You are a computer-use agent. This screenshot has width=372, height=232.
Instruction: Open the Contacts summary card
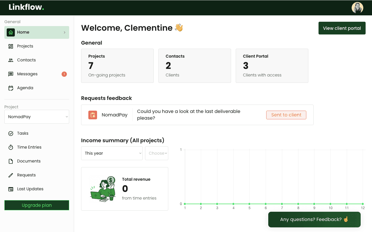click(x=195, y=66)
